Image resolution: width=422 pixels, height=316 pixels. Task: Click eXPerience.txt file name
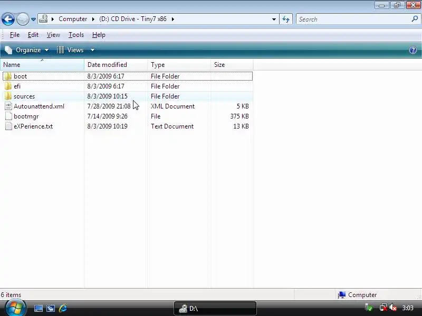33,126
